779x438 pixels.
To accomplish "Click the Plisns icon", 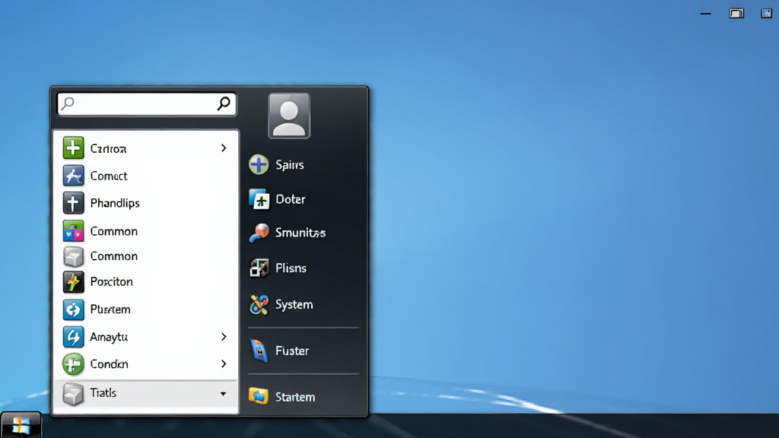I will tap(259, 268).
